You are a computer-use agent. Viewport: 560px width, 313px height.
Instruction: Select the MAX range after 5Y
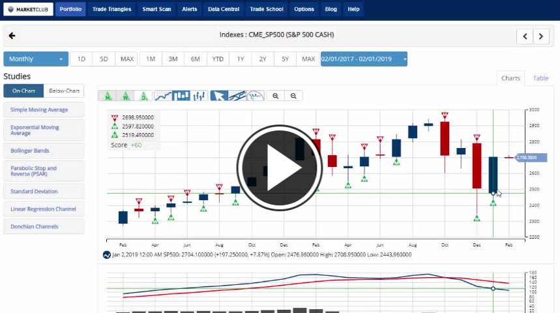point(308,59)
